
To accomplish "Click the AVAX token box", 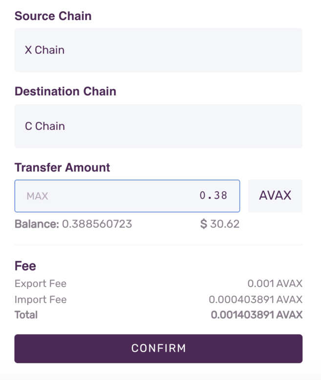I will click(275, 196).
